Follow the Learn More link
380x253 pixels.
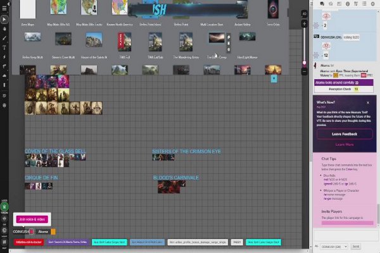point(345,145)
